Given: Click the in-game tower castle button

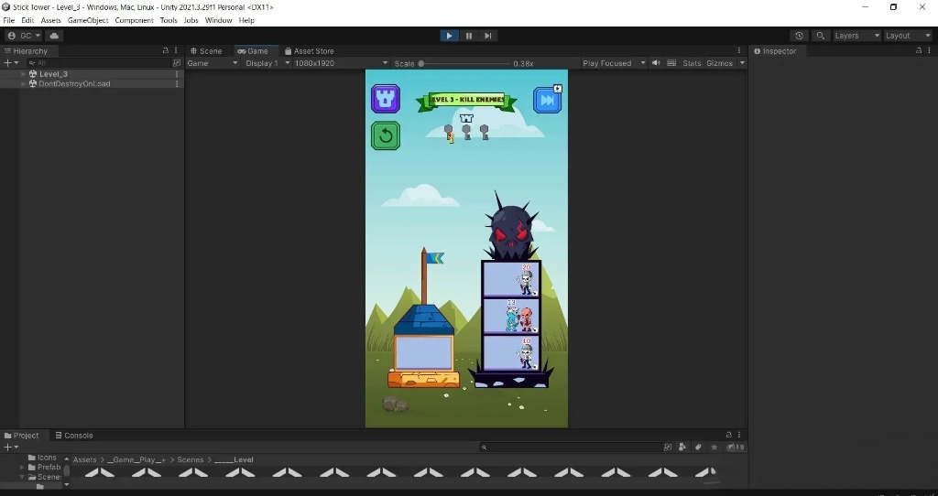Looking at the screenshot, I should tap(386, 98).
